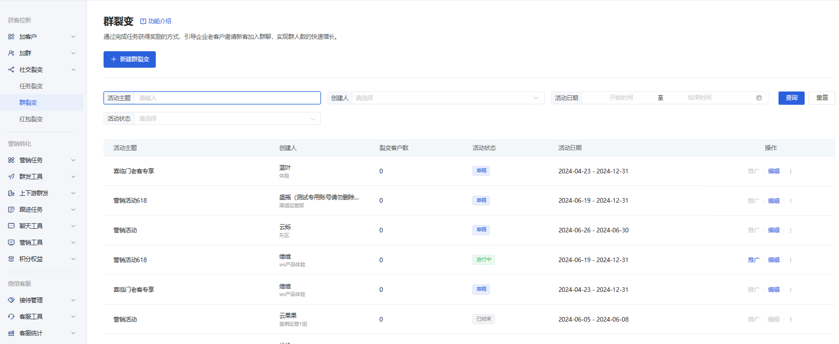
Task: Click the 查询 search button
Action: 791,98
